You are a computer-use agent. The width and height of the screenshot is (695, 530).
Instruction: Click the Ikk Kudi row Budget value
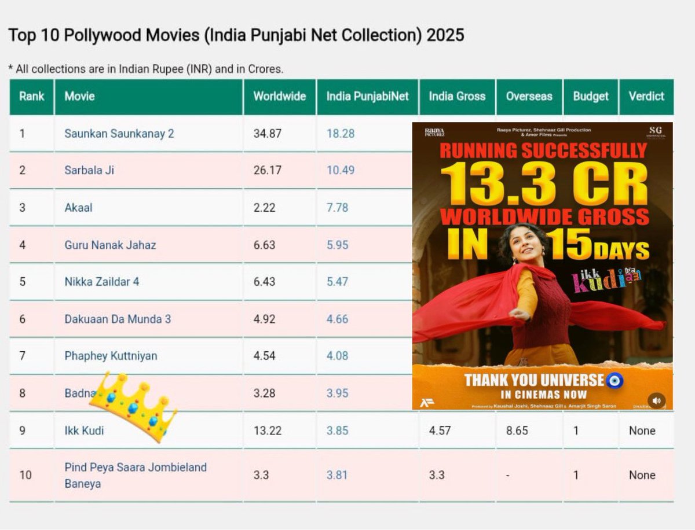click(x=576, y=430)
